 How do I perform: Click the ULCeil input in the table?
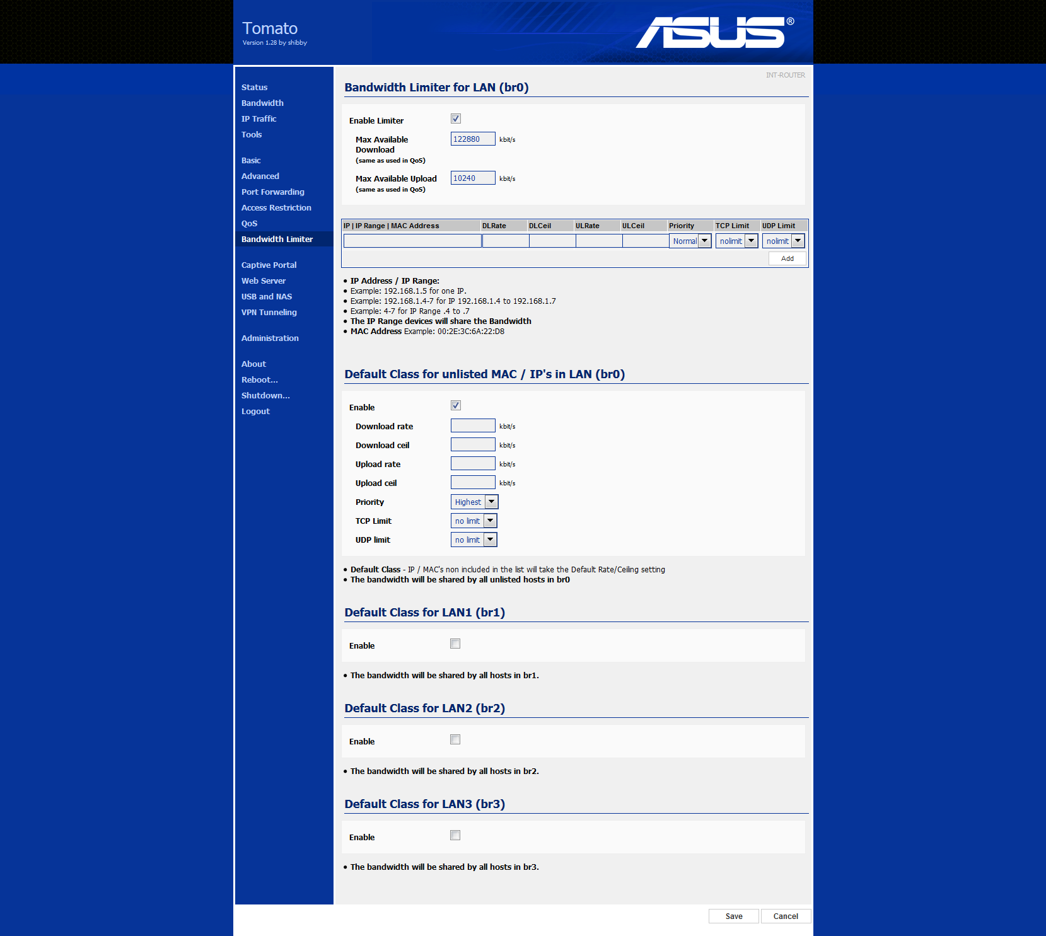646,241
